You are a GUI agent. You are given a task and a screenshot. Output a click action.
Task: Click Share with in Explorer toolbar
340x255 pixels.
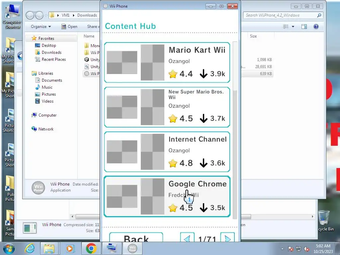93,27
